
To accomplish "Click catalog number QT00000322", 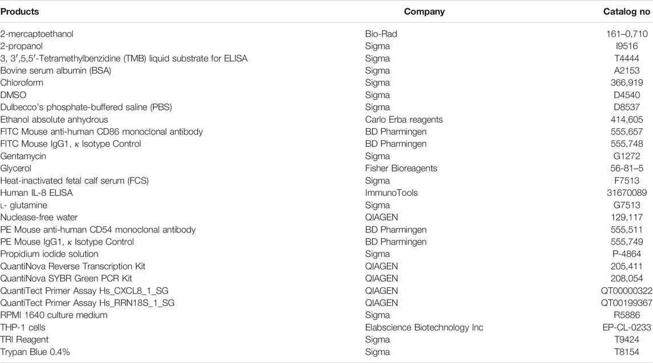I will [x=627, y=291].
